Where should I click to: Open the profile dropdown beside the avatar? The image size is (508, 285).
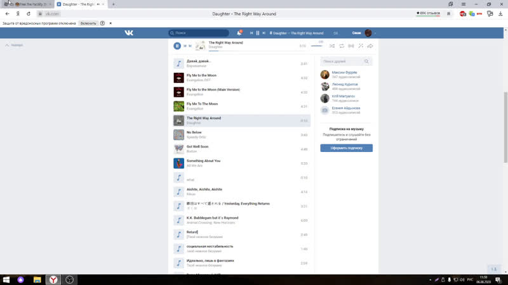[376, 33]
